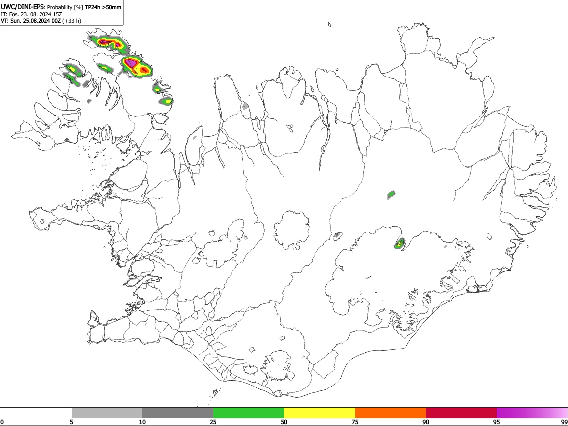Click the legend value '25'
The image size is (568, 426).
coord(213,422)
